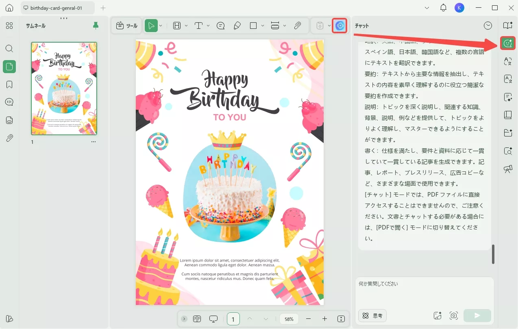
Task: Expand the rectangle shape dropdown arrow
Action: point(263,26)
